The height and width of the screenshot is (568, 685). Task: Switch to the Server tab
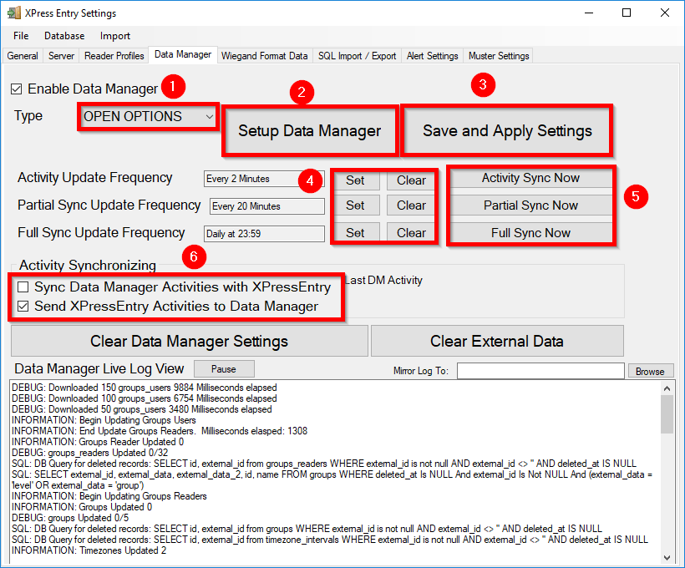coord(61,56)
